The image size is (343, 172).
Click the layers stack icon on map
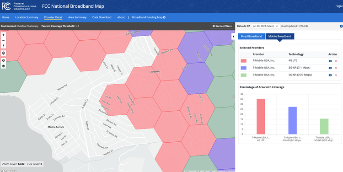[x=4, y=66]
